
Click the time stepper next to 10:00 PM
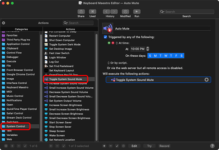click(x=147, y=49)
